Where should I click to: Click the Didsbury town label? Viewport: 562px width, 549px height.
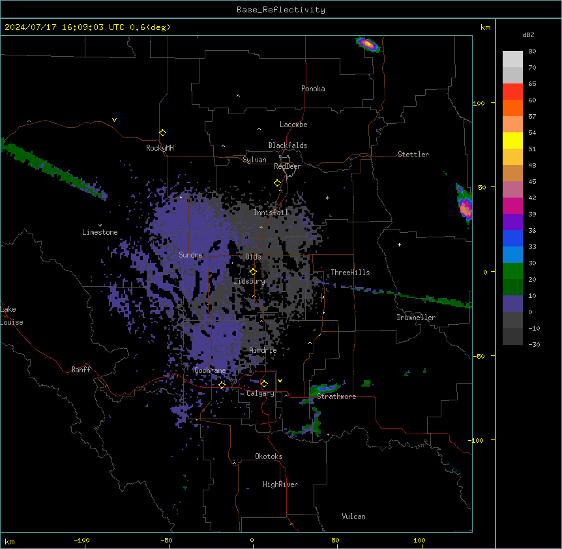249,281
